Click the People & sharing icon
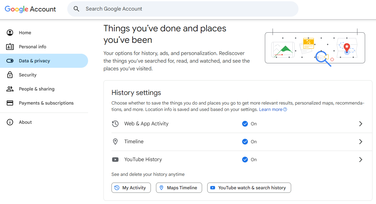Screen dimensions: 376x204 pyautogui.click(x=10, y=89)
